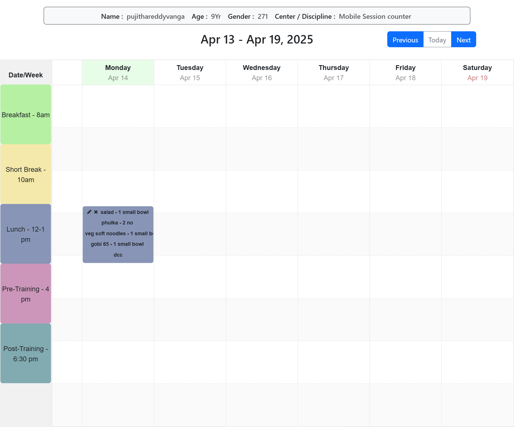
Task: Select the Saturday Apr 19 header
Action: [477, 73]
